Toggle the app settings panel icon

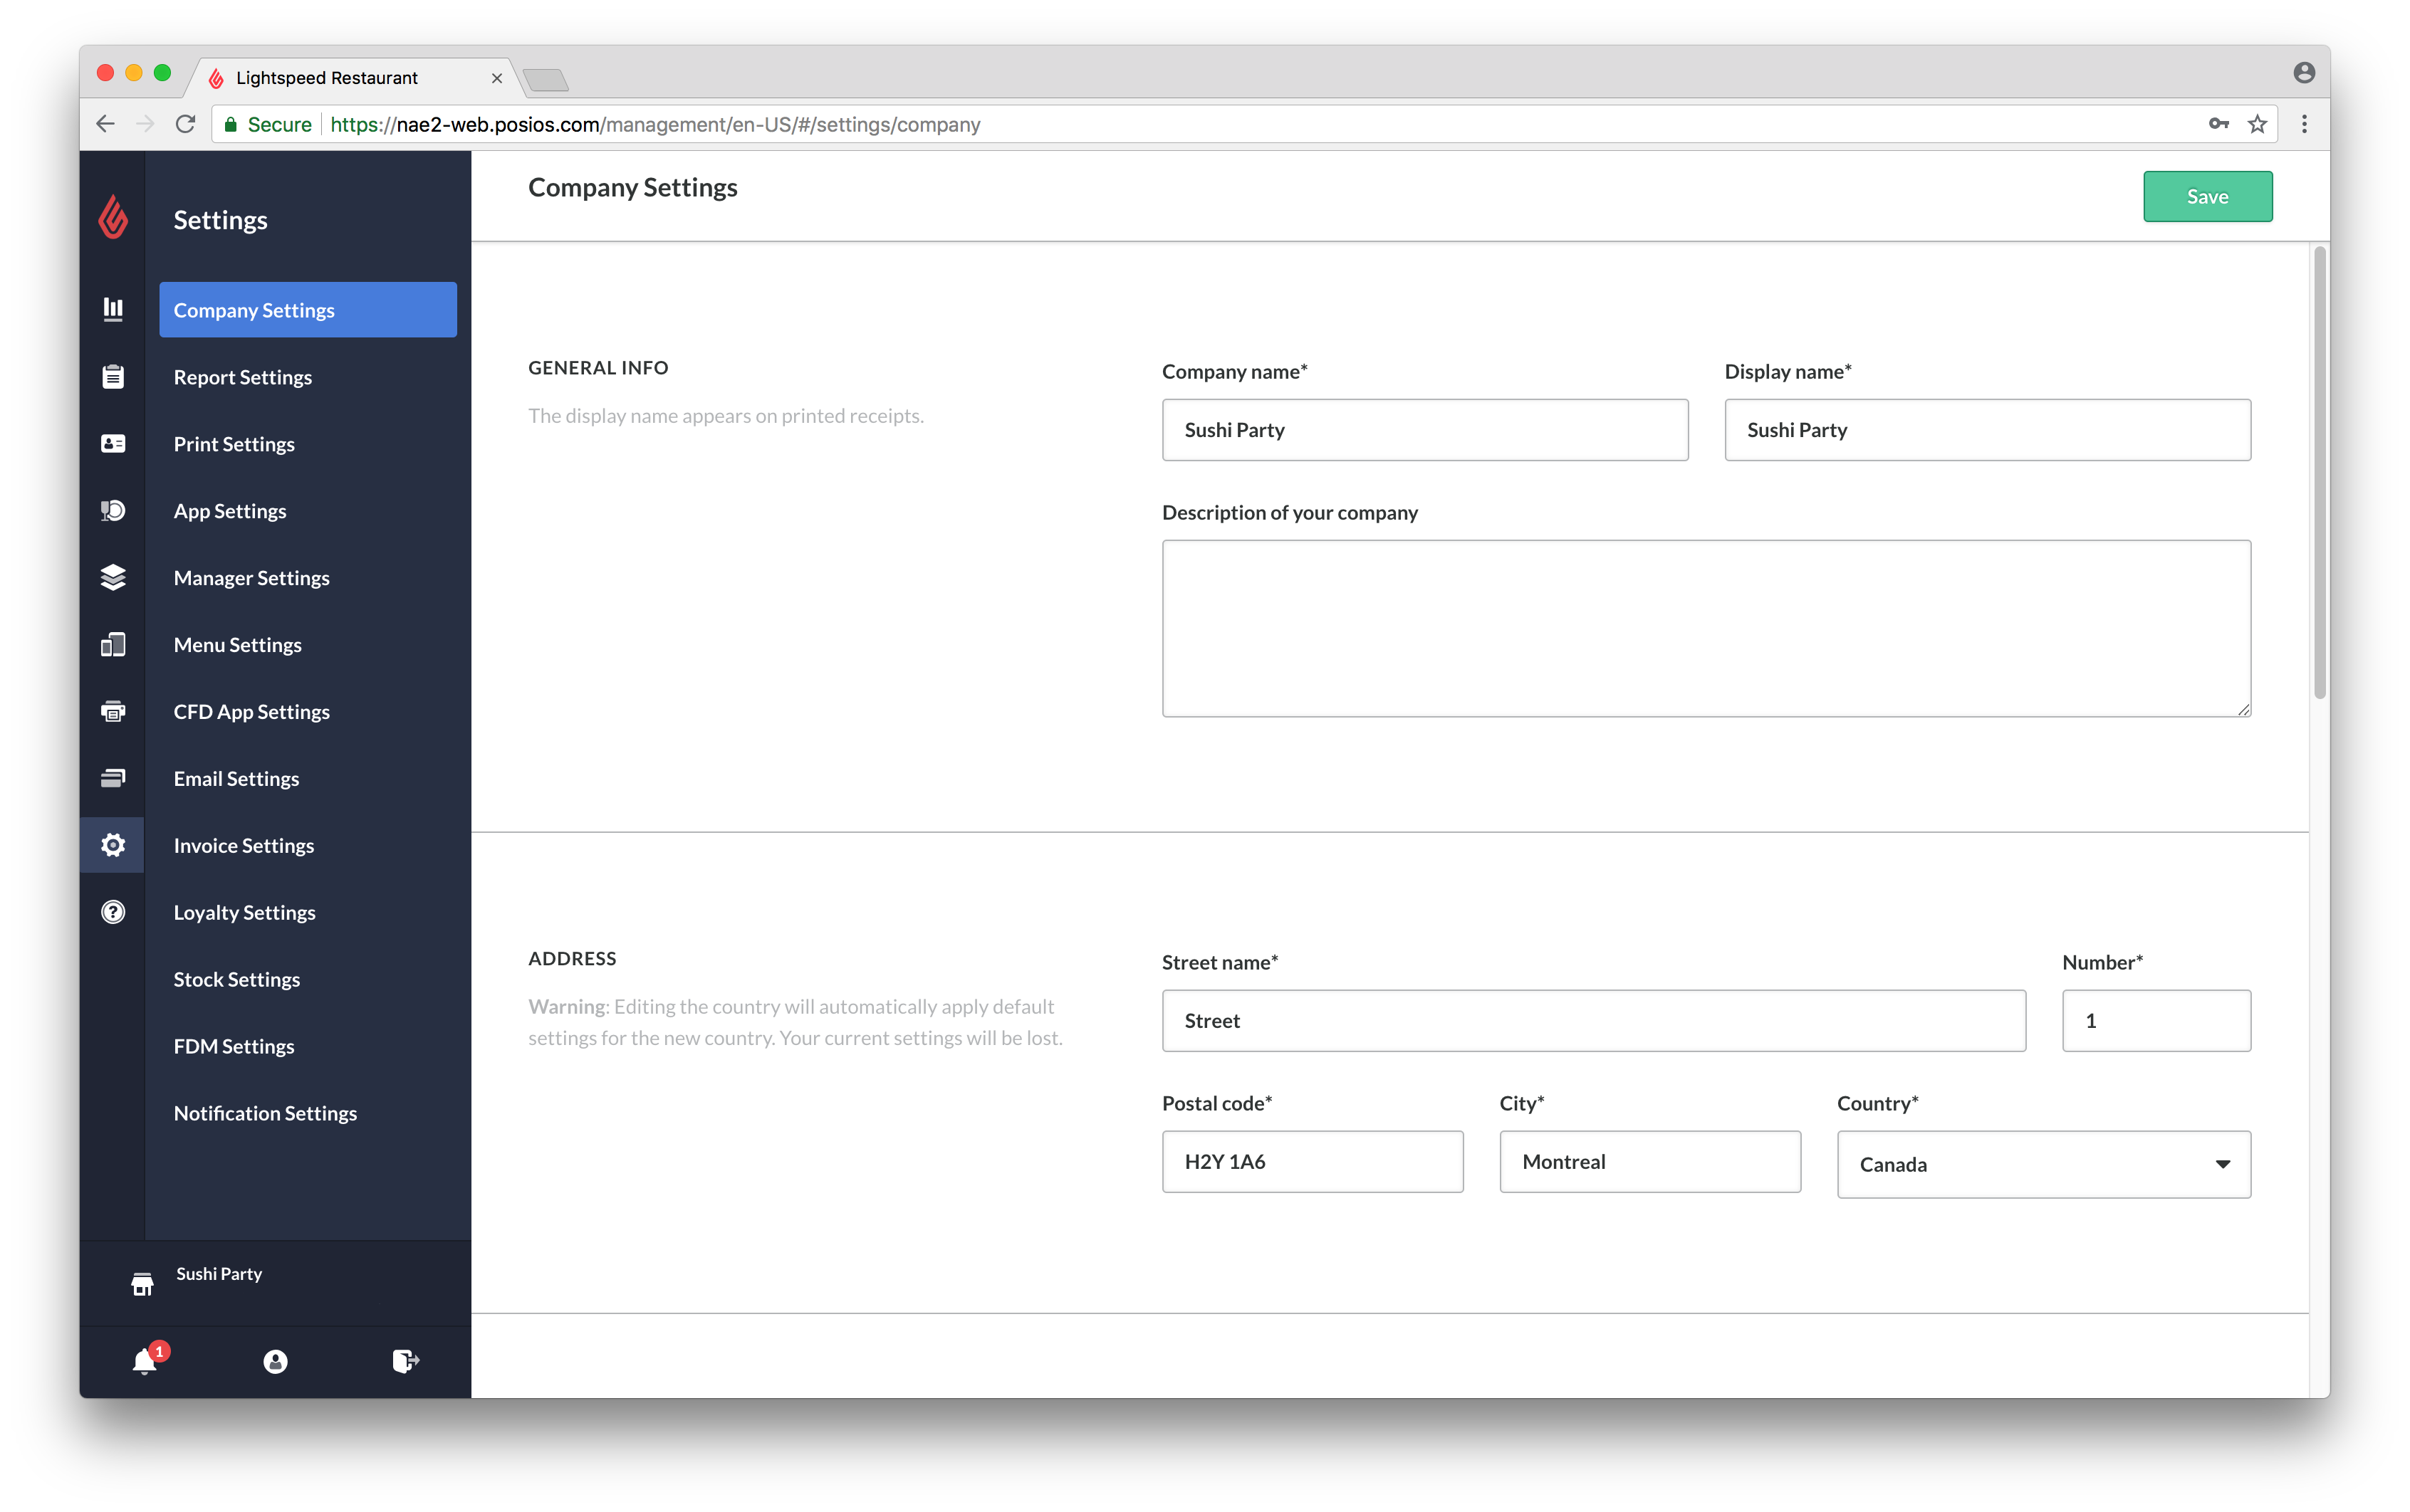pyautogui.click(x=113, y=510)
